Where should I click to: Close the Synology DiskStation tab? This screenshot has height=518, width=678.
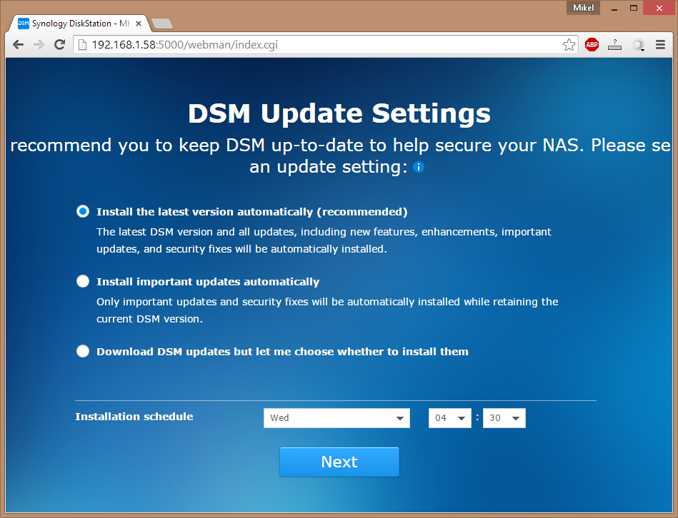[139, 24]
